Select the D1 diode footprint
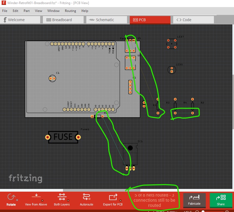 click(x=97, y=116)
